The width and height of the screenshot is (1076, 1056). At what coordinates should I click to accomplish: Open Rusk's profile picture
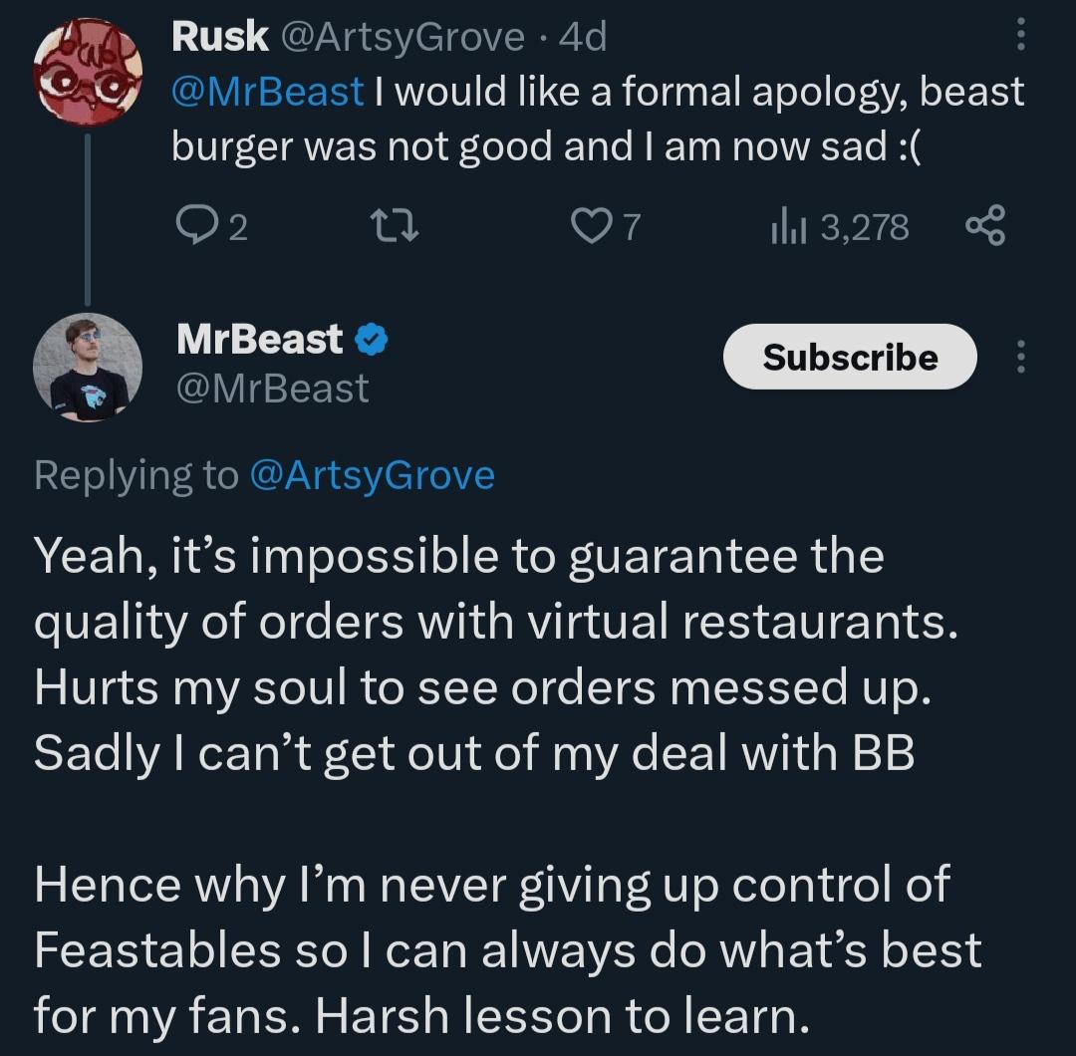(88, 72)
